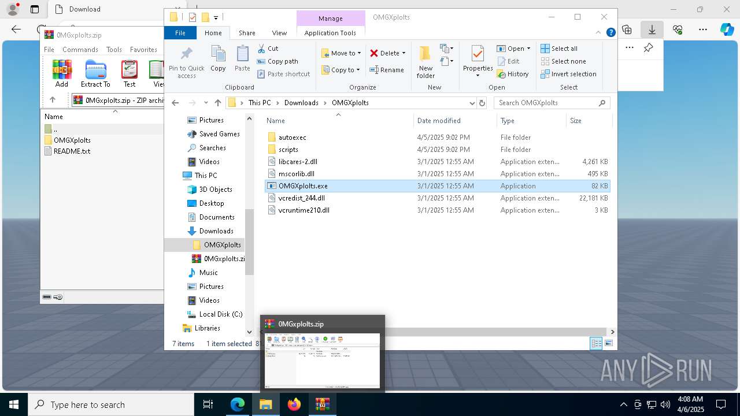Select Local Disk (C:) in navigation pane
Viewport: 740px width, 416px height.
(x=214, y=314)
